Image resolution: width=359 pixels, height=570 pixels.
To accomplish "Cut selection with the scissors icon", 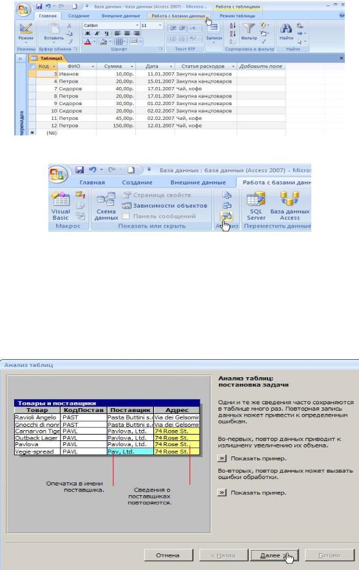I will pyautogui.click(x=69, y=25).
